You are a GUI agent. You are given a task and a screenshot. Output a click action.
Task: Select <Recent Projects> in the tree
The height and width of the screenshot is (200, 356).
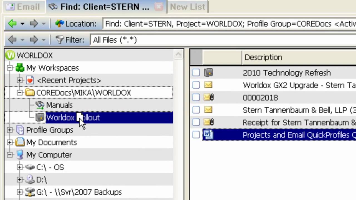[x=69, y=80]
